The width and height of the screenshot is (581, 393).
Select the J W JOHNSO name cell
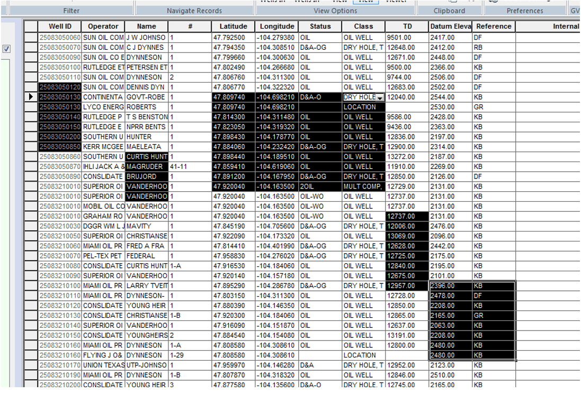pyautogui.click(x=146, y=38)
